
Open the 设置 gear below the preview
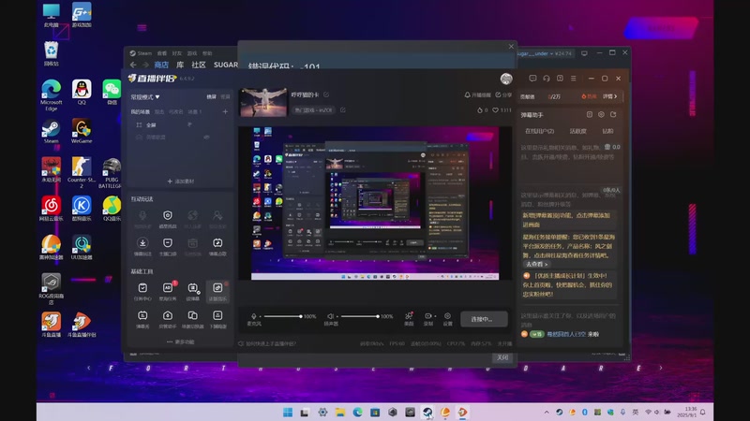point(448,318)
